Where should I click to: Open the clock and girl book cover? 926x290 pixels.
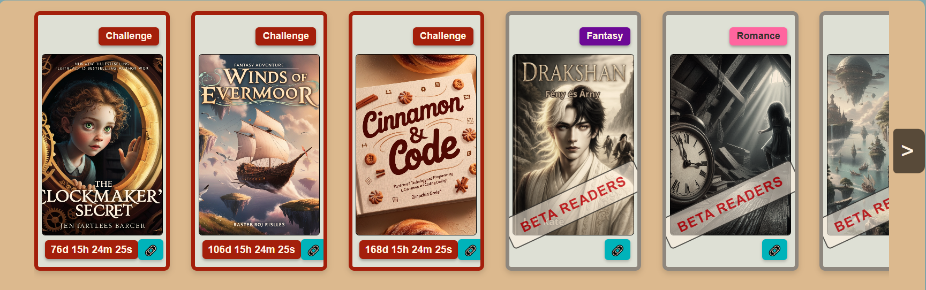(731, 144)
